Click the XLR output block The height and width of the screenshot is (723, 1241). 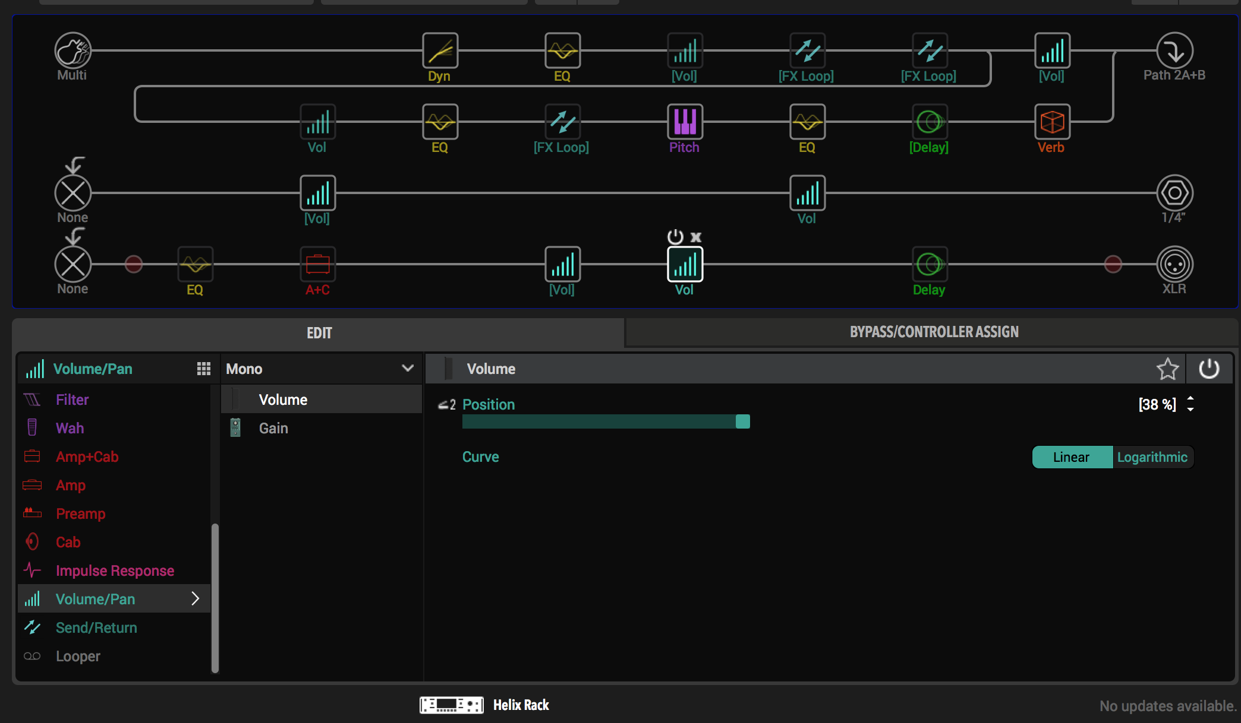1174,265
